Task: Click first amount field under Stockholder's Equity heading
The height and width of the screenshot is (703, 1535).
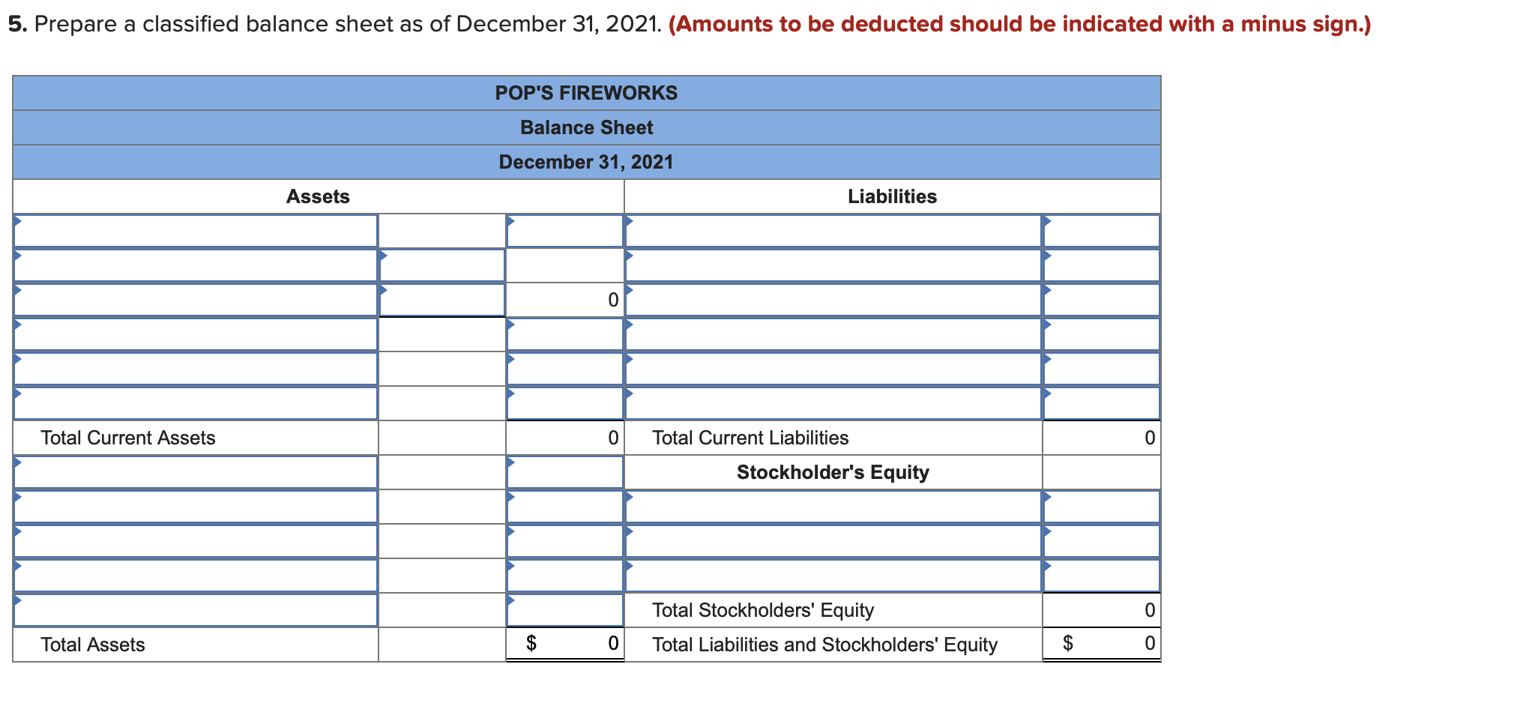Action: click(x=1102, y=507)
